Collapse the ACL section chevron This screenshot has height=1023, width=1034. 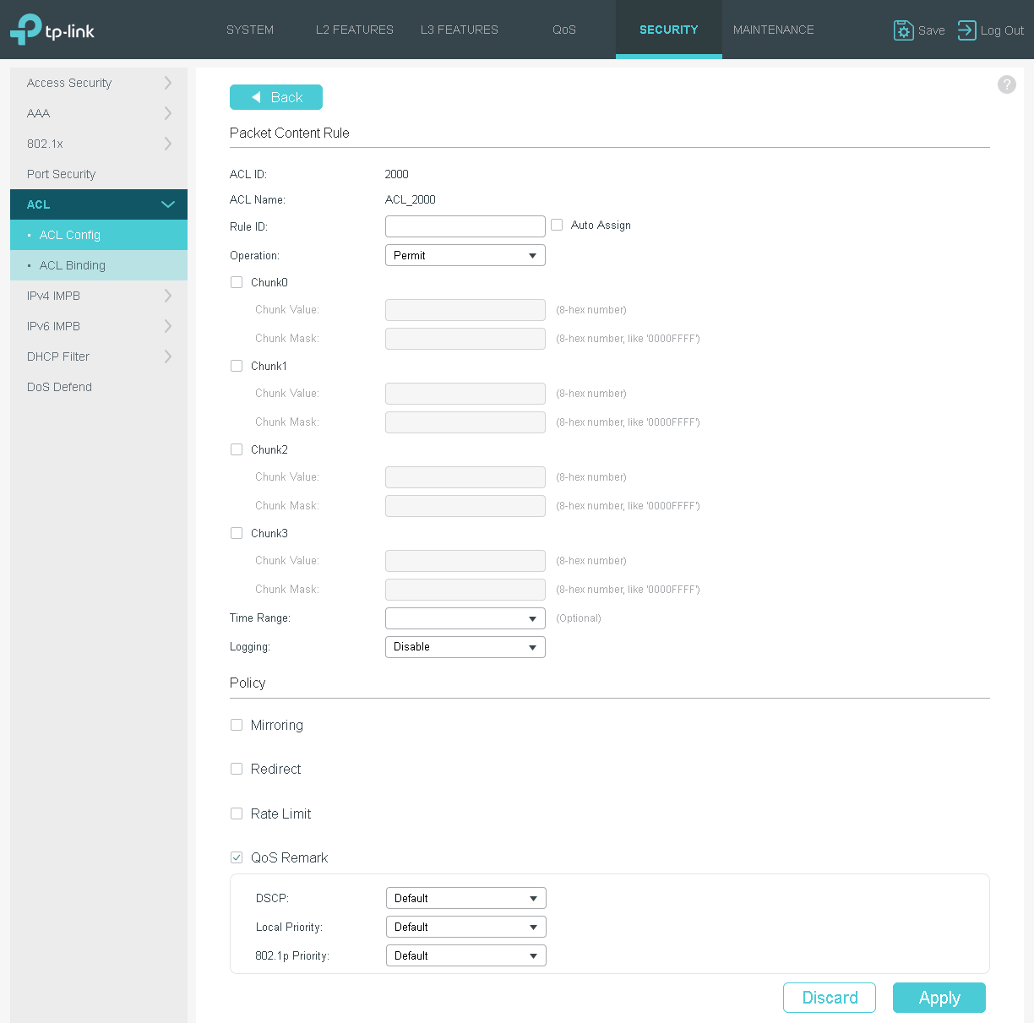coord(167,204)
